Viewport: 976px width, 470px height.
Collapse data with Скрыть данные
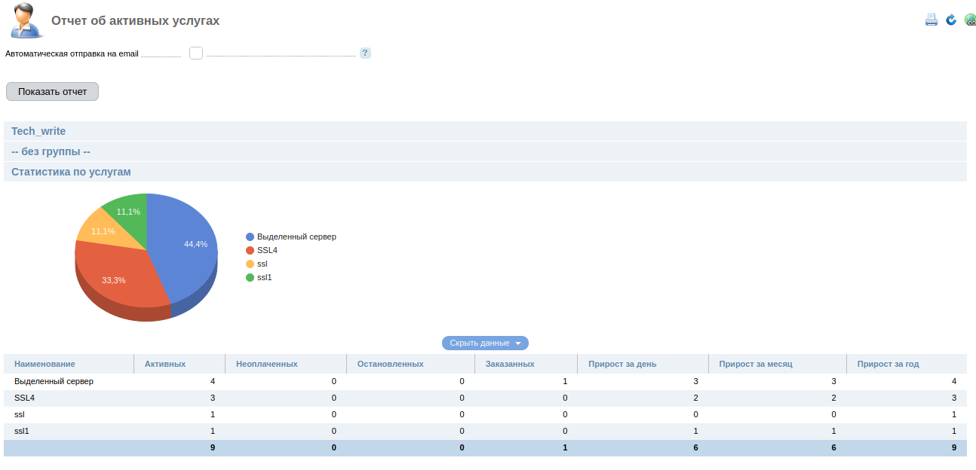point(485,343)
